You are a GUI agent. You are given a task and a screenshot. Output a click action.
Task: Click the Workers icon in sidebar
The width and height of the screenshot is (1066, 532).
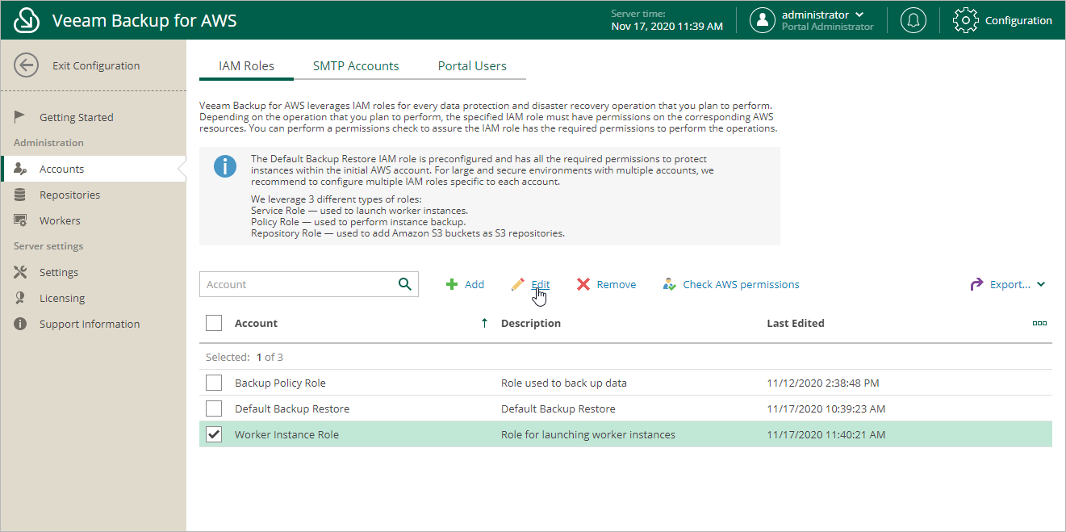21,220
